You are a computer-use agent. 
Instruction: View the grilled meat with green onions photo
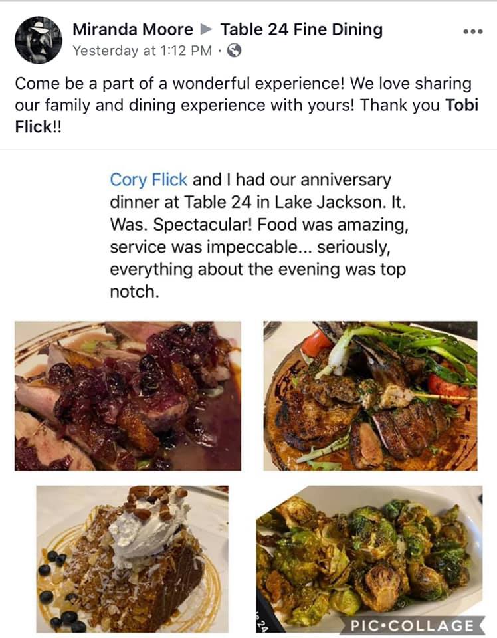point(370,395)
